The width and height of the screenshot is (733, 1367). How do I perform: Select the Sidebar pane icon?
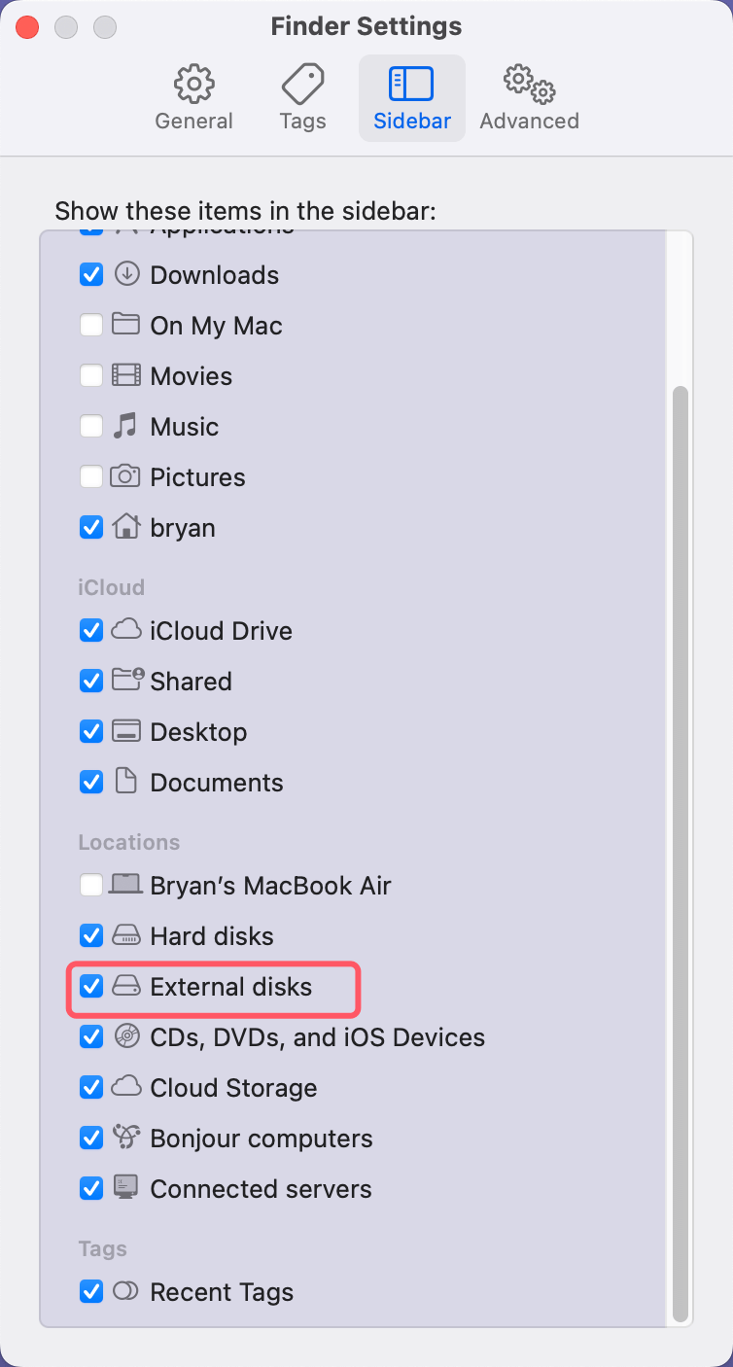(411, 85)
